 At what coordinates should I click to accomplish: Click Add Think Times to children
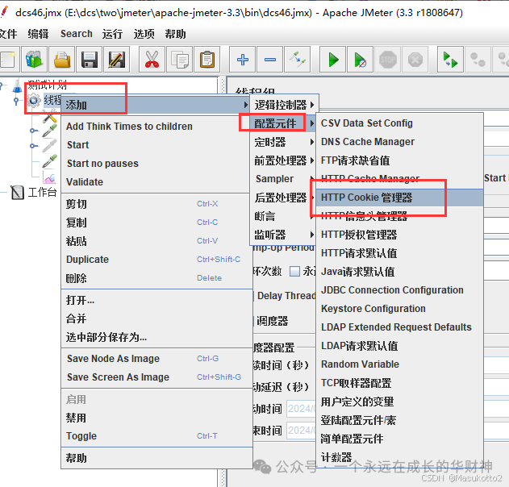(x=156, y=127)
